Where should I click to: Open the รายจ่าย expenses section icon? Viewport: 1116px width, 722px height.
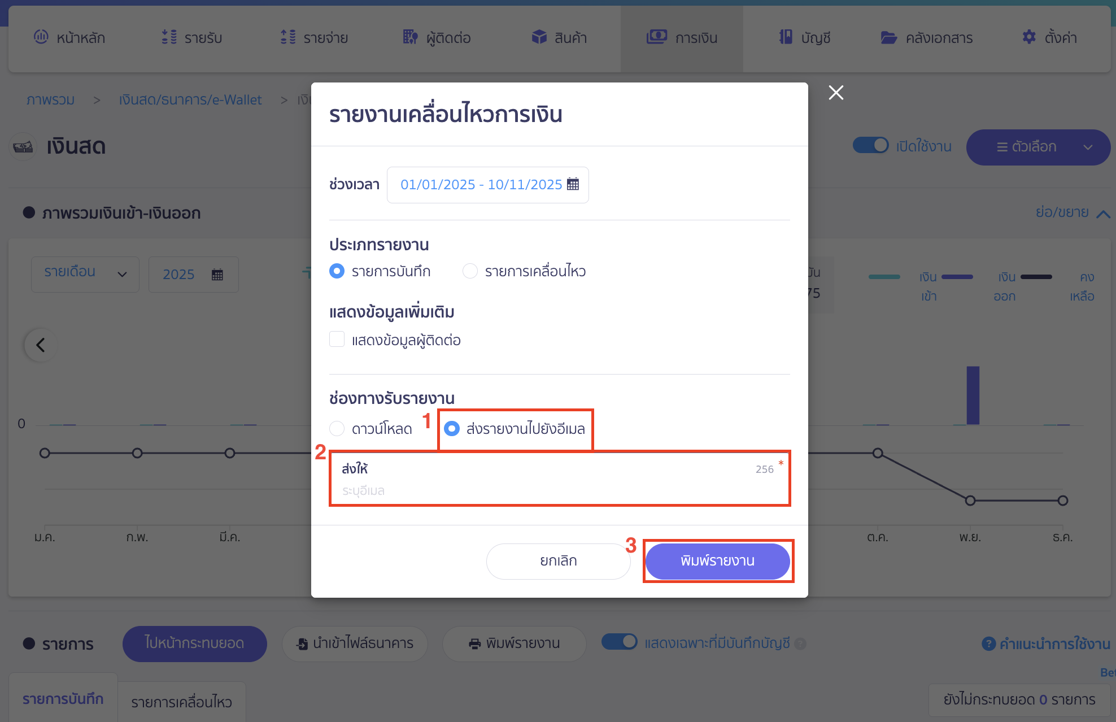(x=287, y=37)
